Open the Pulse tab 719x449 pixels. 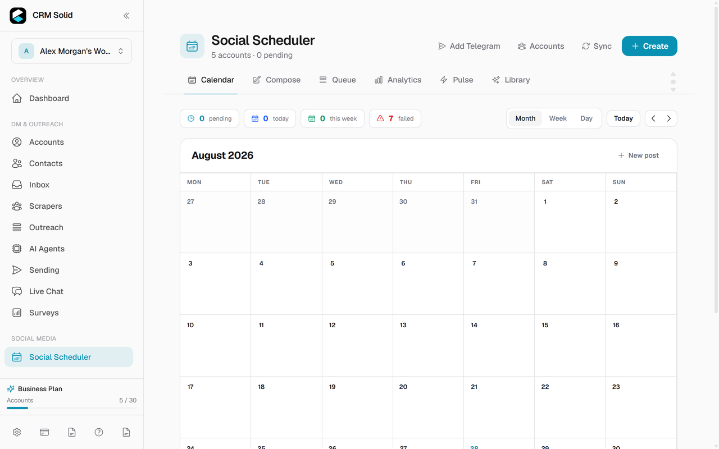pyautogui.click(x=457, y=80)
